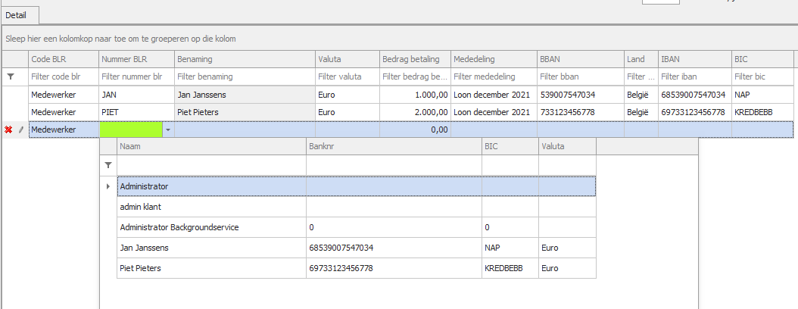798x309 pixels.
Task: Click the Medewerker cell in the new row
Action: coord(64,130)
